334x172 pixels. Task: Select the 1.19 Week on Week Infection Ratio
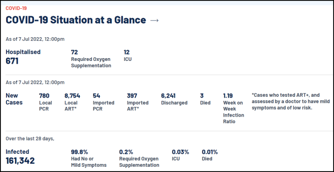point(234,108)
